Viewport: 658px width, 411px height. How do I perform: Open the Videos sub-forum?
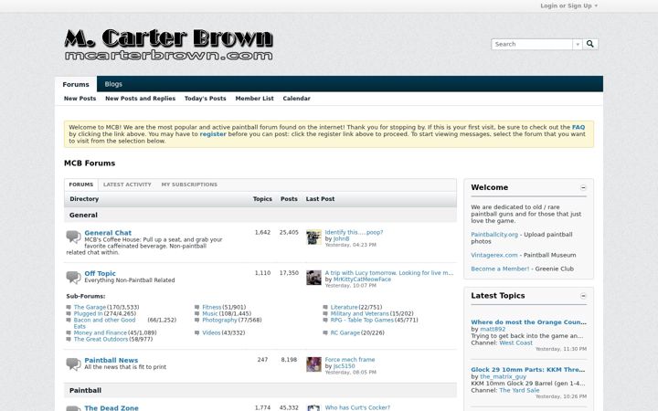pyautogui.click(x=211, y=333)
